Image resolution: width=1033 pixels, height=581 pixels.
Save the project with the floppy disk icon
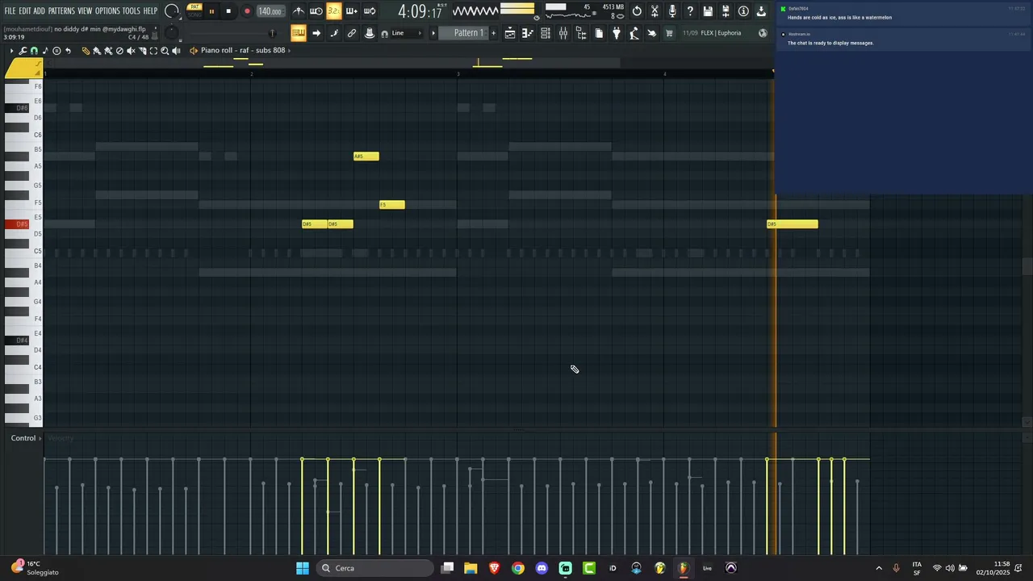pyautogui.click(x=708, y=11)
